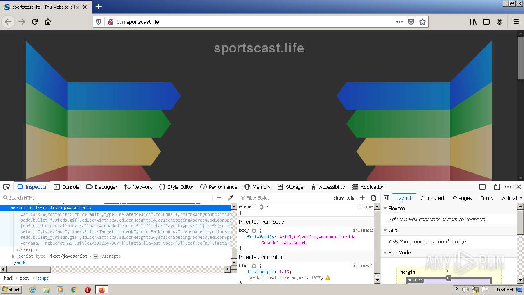
Task: Open Firefox hamburger menu
Action: (x=516, y=22)
